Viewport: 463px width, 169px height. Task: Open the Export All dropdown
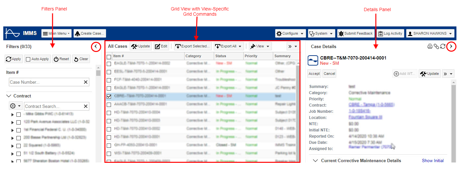[229, 46]
